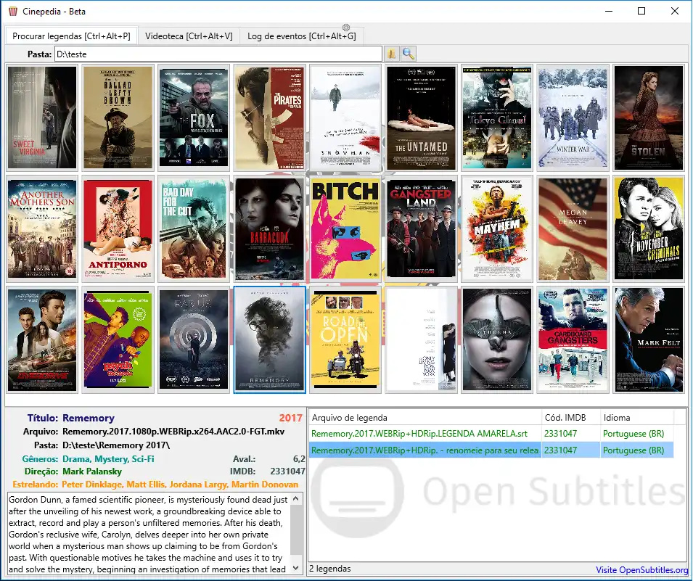This screenshot has width=693, height=581.
Task: Click the Cinepedia popcorn app icon
Action: 13,11
